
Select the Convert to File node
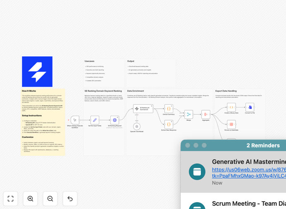(250, 107)
